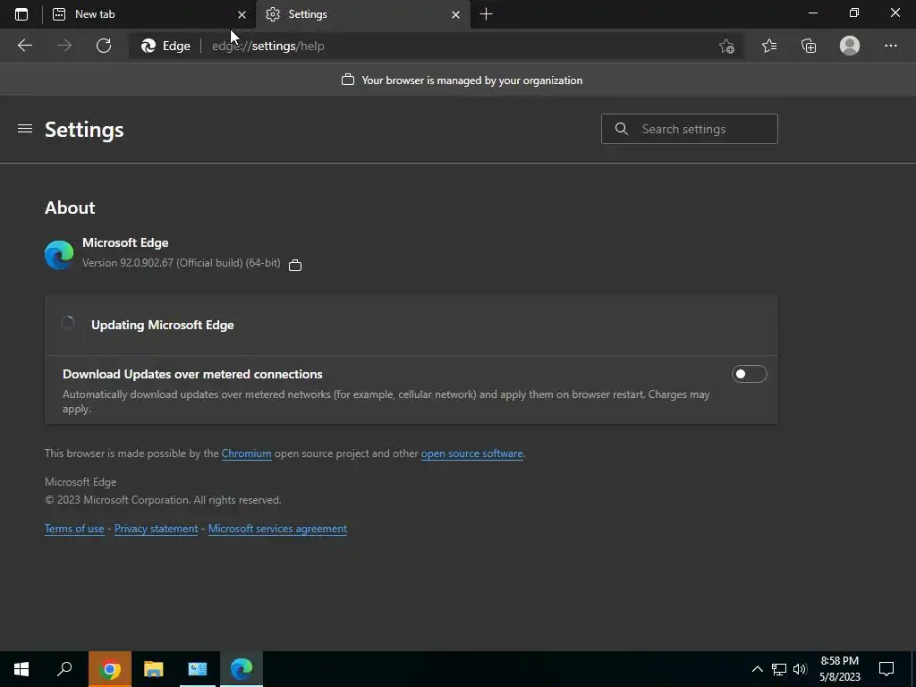The image size is (916, 687).
Task: Click the Updating Microsoft Edge progress spinner
Action: point(68,323)
